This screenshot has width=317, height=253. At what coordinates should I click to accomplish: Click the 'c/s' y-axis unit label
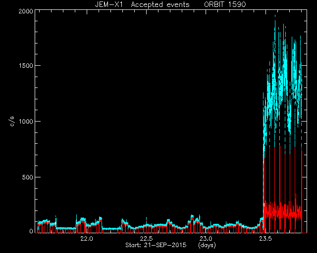click(12, 121)
